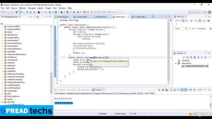Switch to the bubbleshort editor tab
212x119 pixels.
pyautogui.click(x=101, y=17)
